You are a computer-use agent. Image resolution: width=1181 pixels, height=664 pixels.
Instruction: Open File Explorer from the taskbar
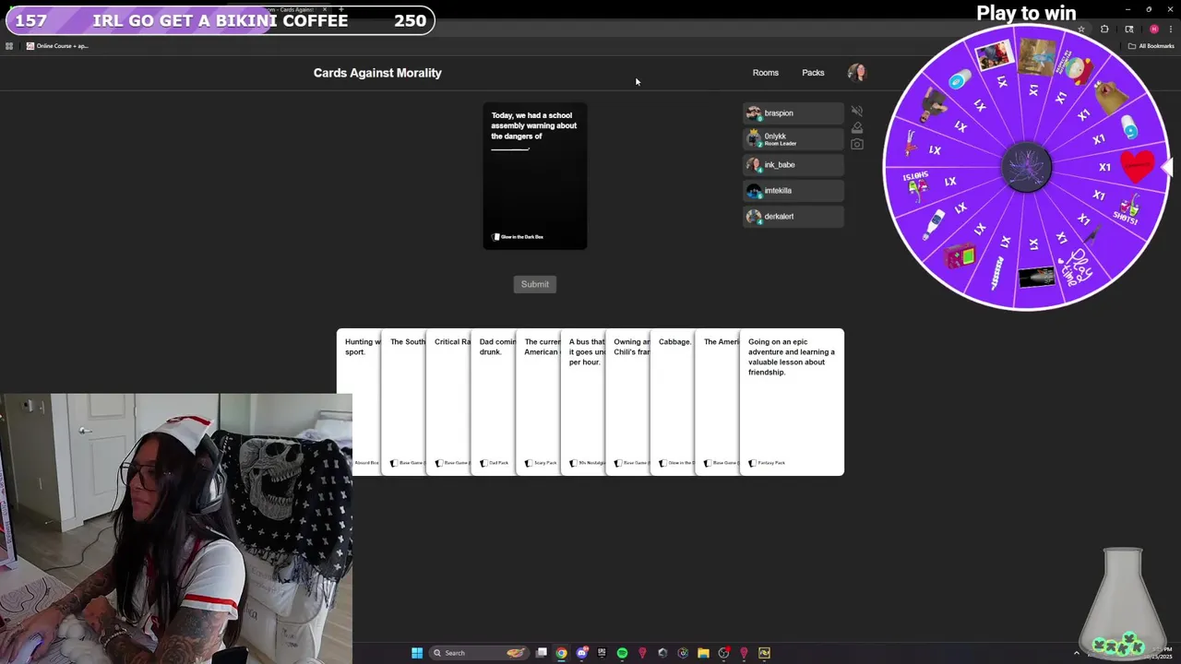point(703,653)
